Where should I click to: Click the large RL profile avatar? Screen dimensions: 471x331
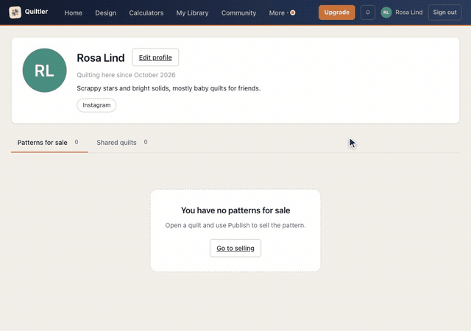point(44,71)
